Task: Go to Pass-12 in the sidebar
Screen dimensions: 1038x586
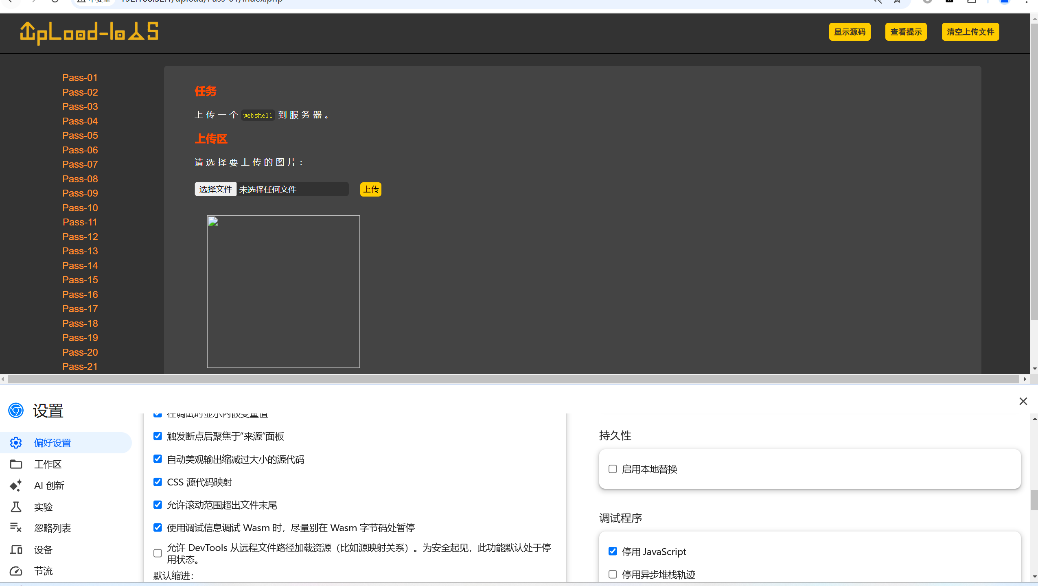Action: tap(80, 237)
